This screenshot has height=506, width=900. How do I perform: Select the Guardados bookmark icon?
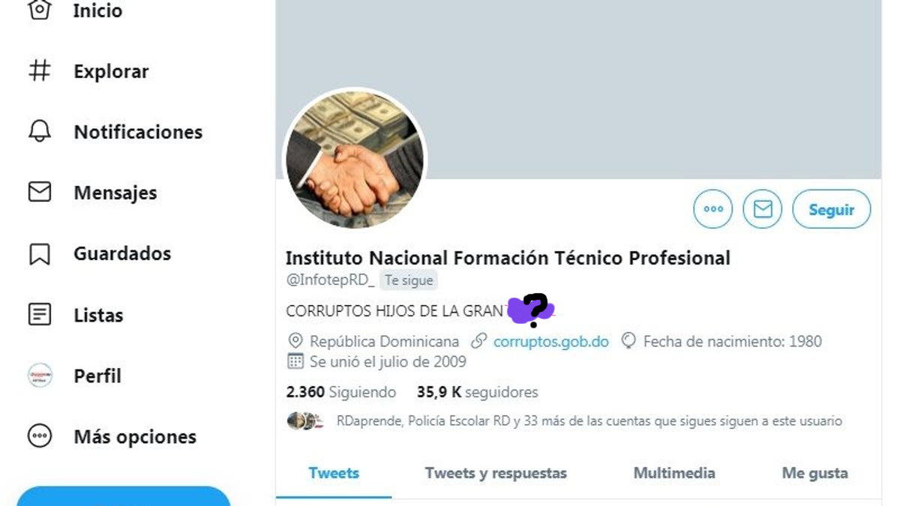40,253
